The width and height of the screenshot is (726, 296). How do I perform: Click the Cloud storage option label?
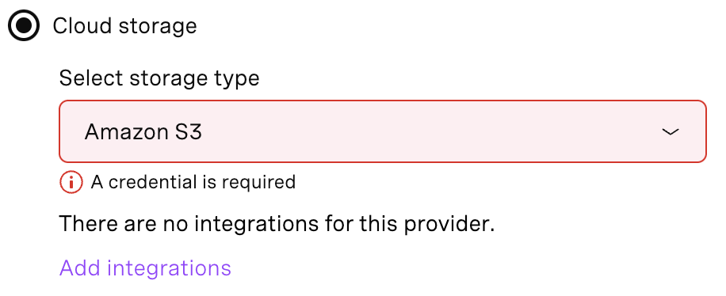[124, 26]
